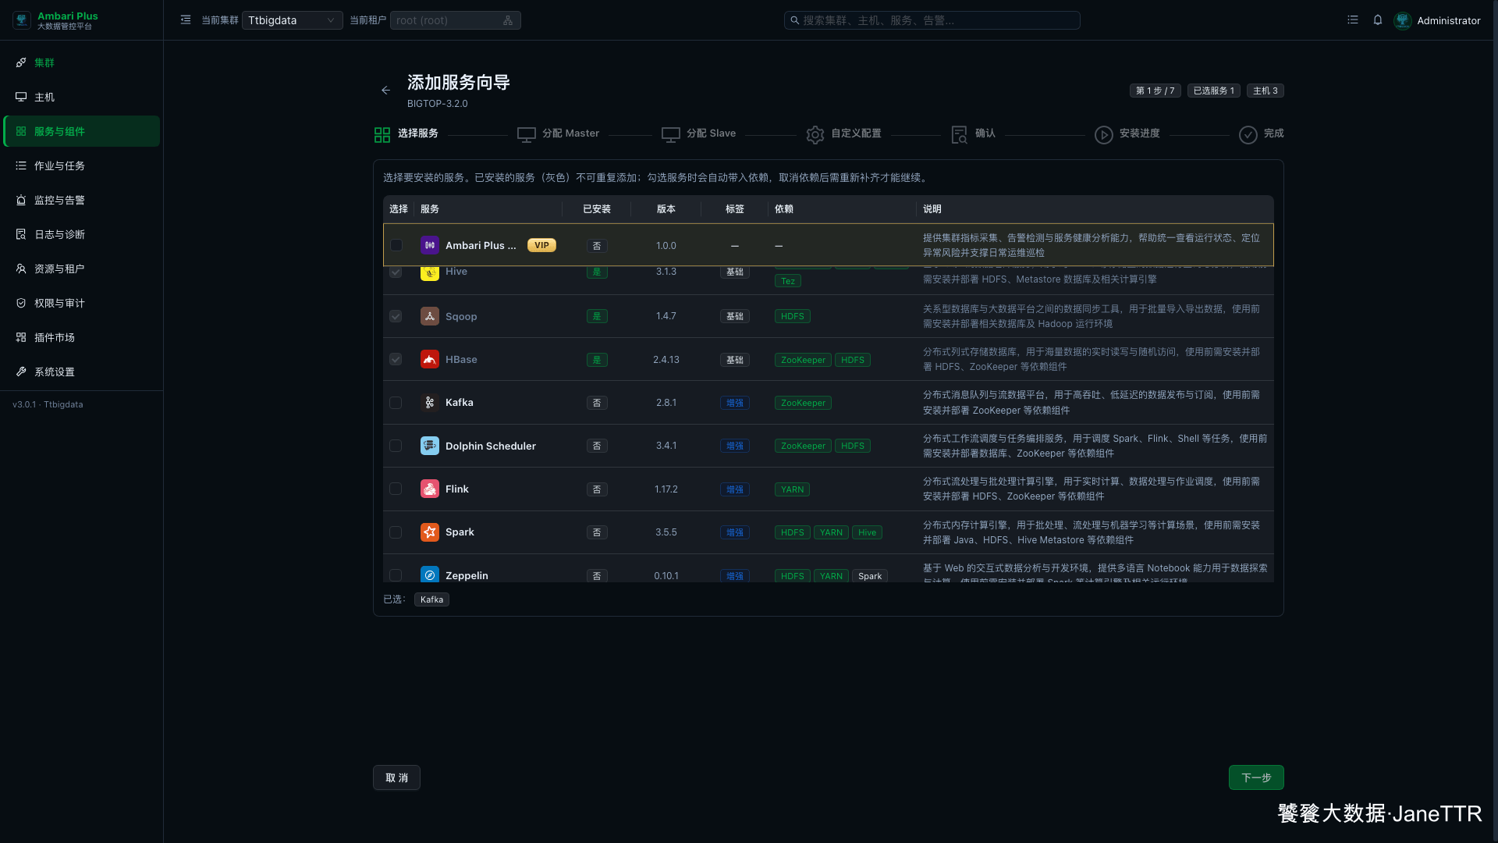1498x843 pixels.
Task: Click the Zeppelin service icon
Action: click(x=430, y=574)
